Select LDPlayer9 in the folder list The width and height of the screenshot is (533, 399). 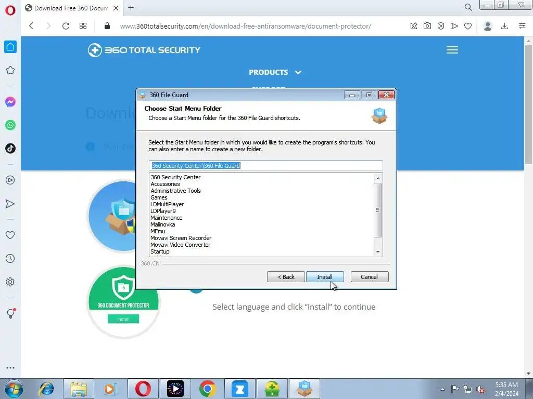(x=163, y=211)
